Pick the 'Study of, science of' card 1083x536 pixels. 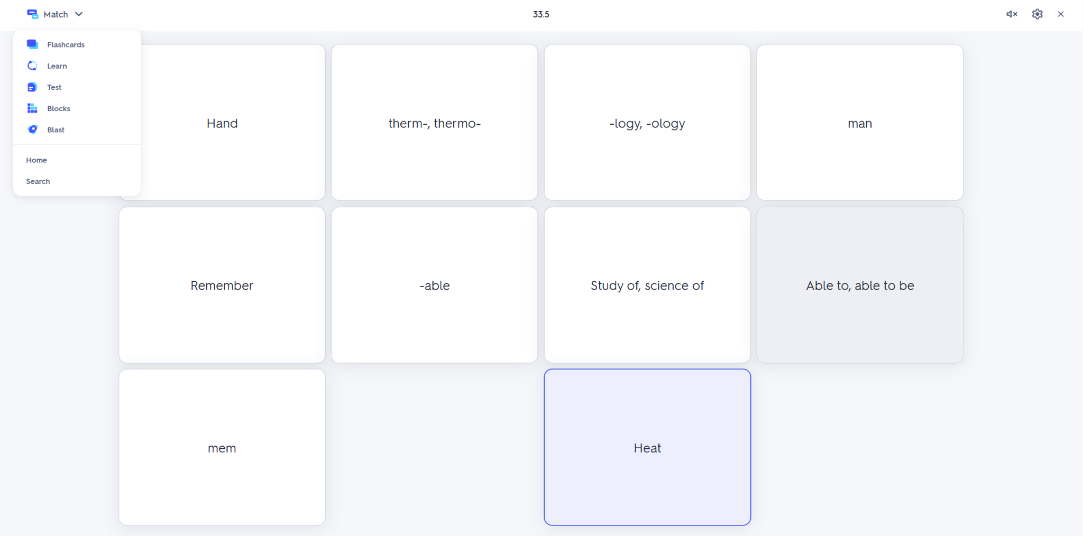click(x=647, y=285)
